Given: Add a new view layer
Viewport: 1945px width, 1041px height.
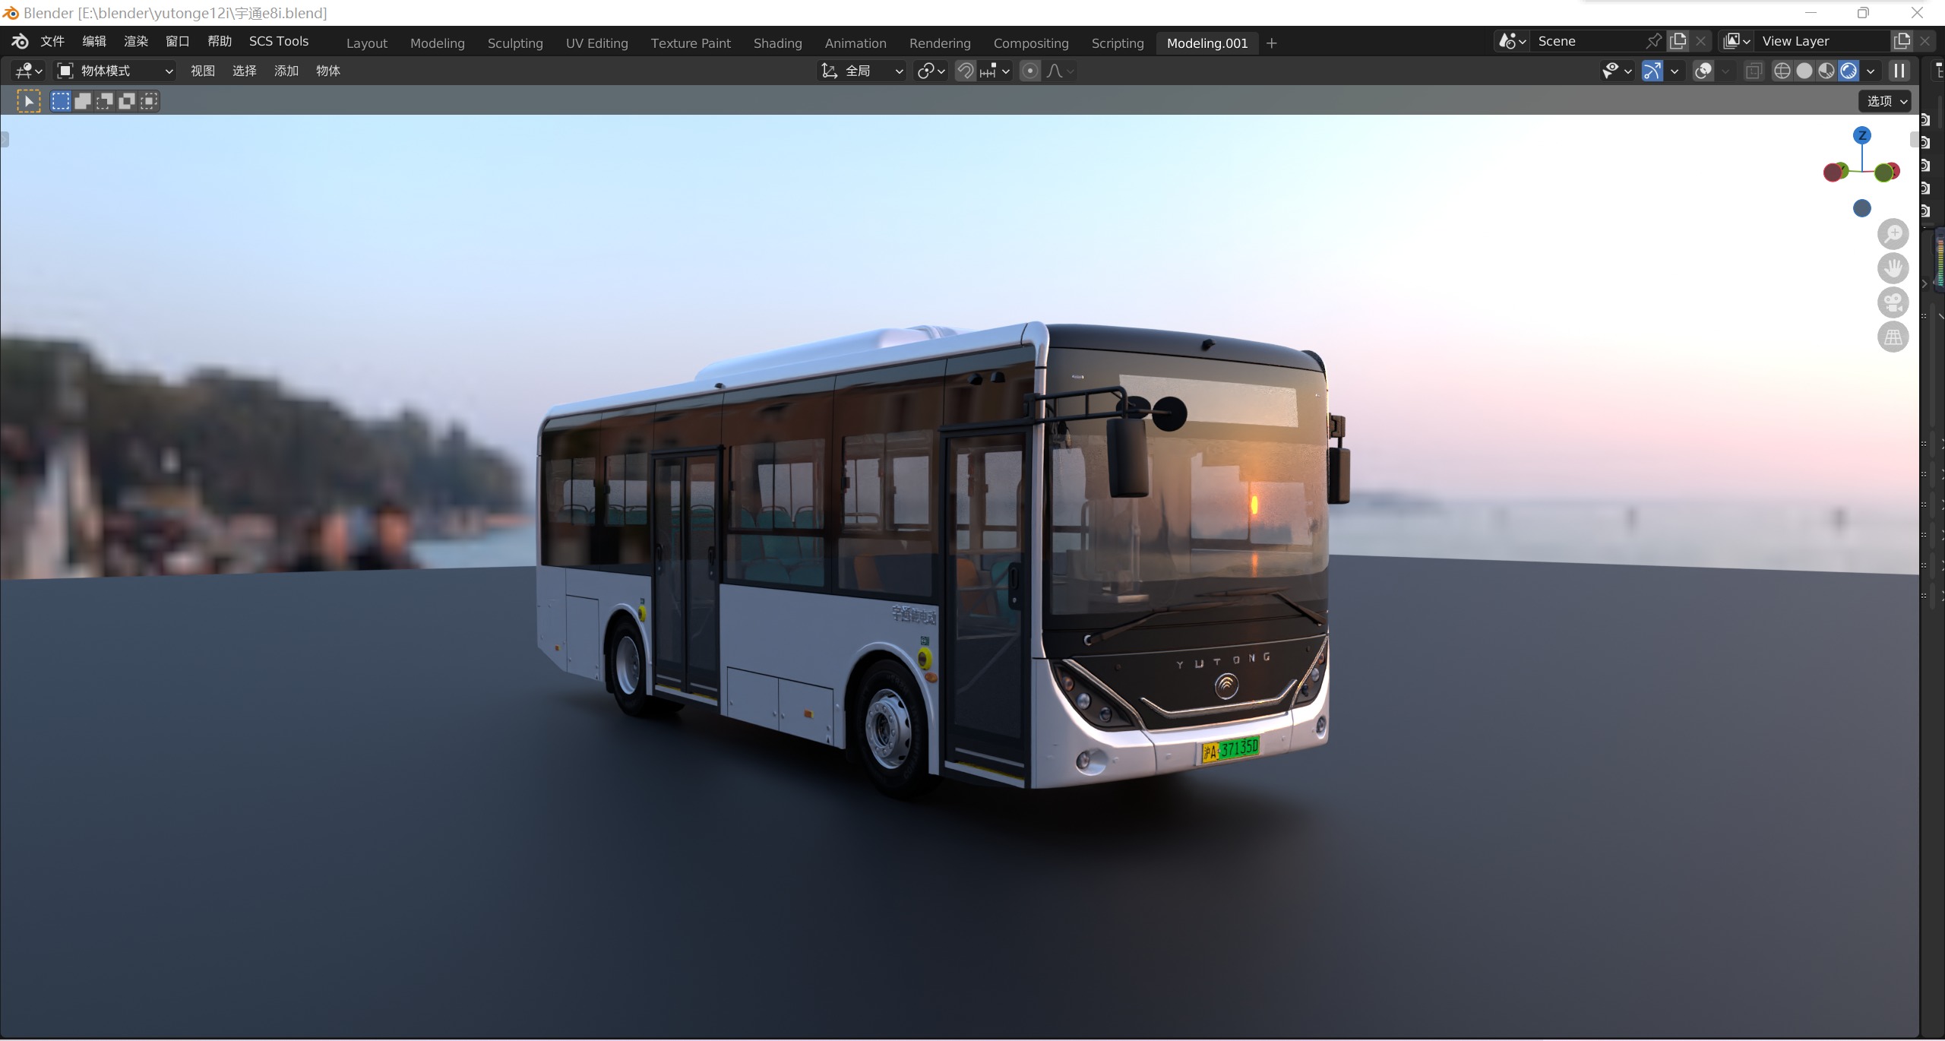Looking at the screenshot, I should tap(1902, 41).
